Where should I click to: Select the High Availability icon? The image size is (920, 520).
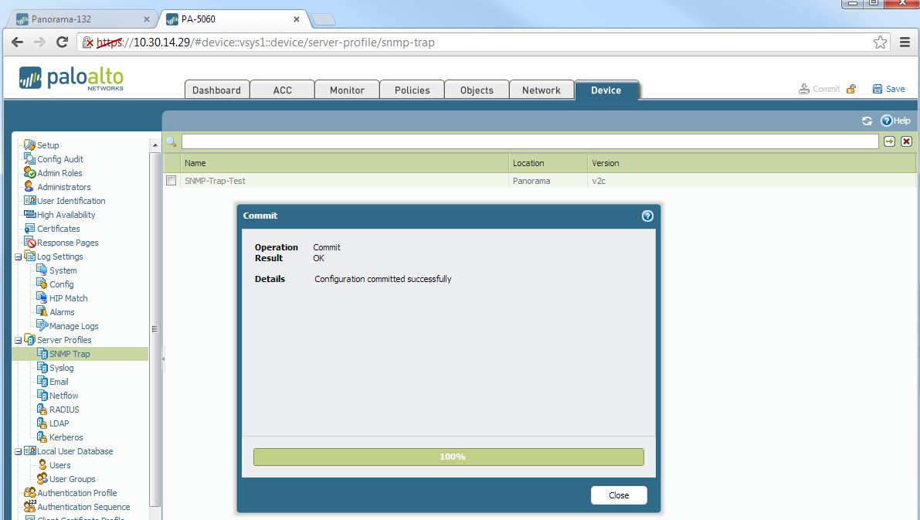point(29,214)
